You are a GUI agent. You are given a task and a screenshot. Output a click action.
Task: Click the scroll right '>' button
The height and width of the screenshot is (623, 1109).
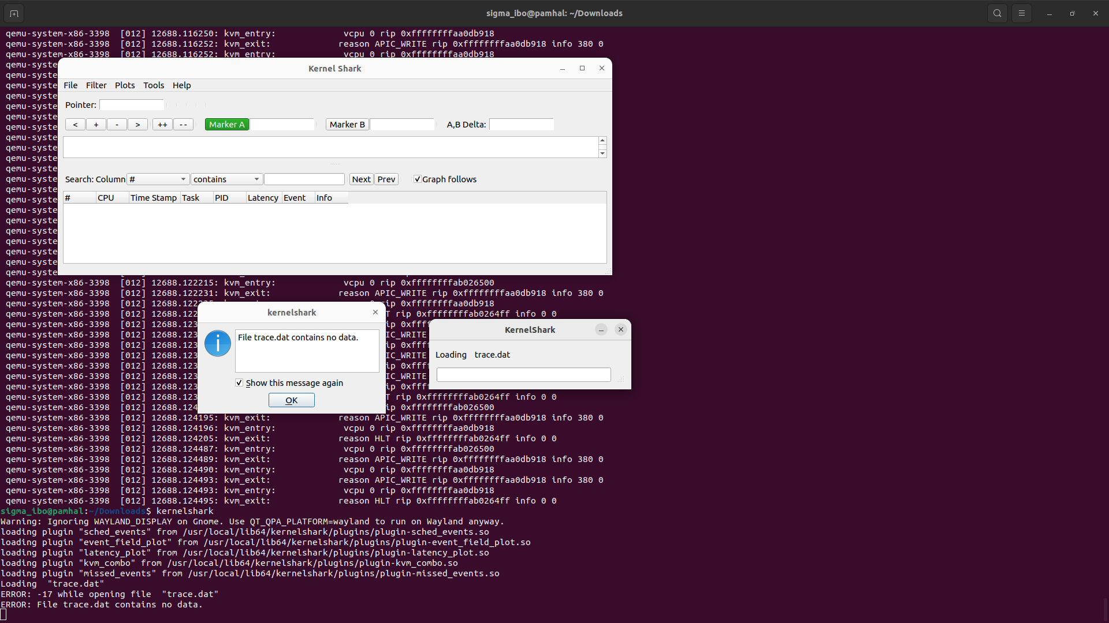137,125
